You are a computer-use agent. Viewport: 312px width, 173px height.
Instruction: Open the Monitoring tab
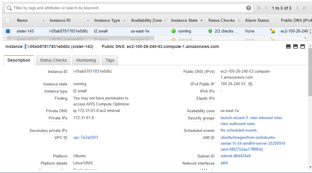point(86,60)
